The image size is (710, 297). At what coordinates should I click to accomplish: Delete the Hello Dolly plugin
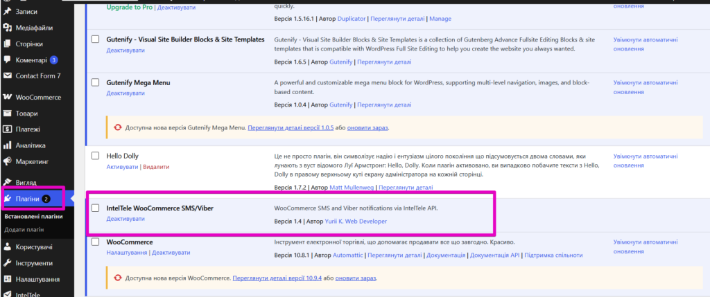(156, 166)
